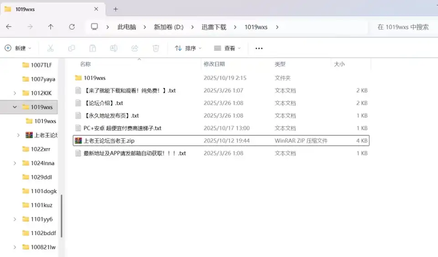The image size is (438, 257).
Task: Select the file name 上老王论坛当老王.zip
Action: [x=109, y=141]
